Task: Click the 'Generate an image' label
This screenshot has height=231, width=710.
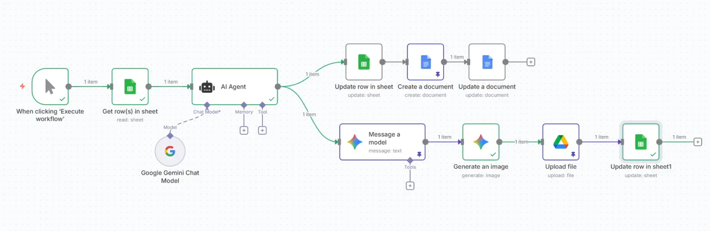Action: 481,167
